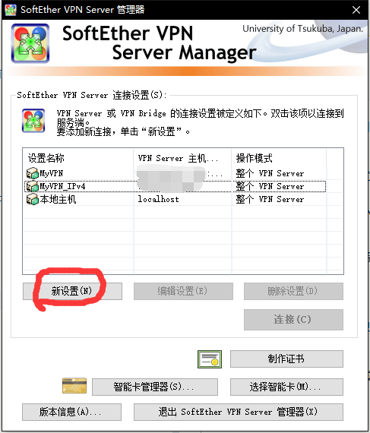Viewport: 370px width, 433px height.
Task: Click the SoftEther title bar app icon
Action: pos(11,10)
